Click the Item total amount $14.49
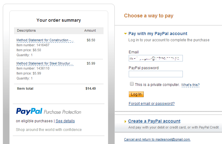222x144 pixels. coord(90,88)
